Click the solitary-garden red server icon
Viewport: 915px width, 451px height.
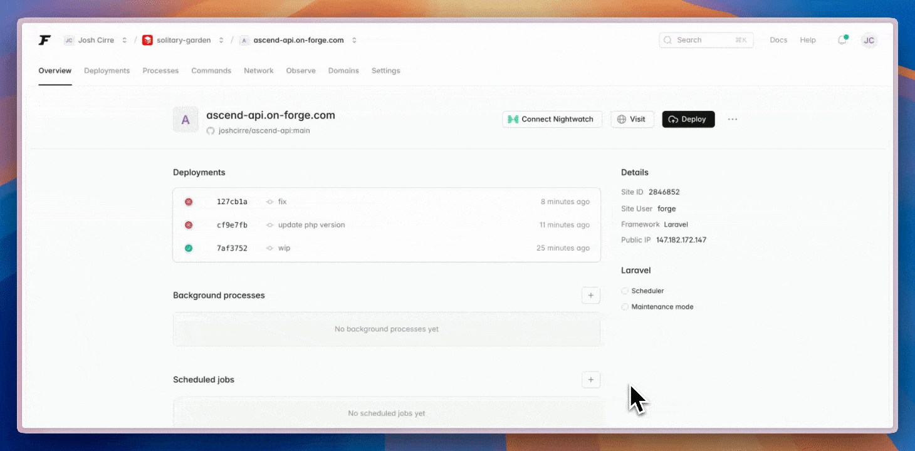(x=147, y=40)
